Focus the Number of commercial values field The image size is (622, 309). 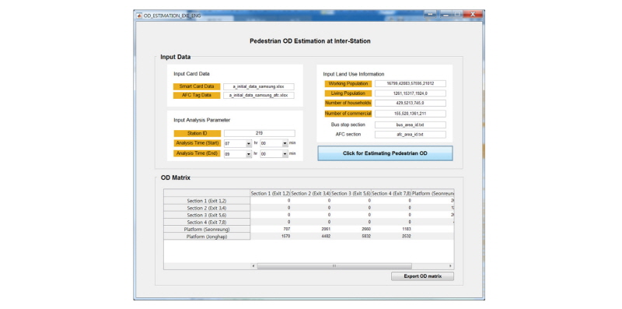pos(411,114)
